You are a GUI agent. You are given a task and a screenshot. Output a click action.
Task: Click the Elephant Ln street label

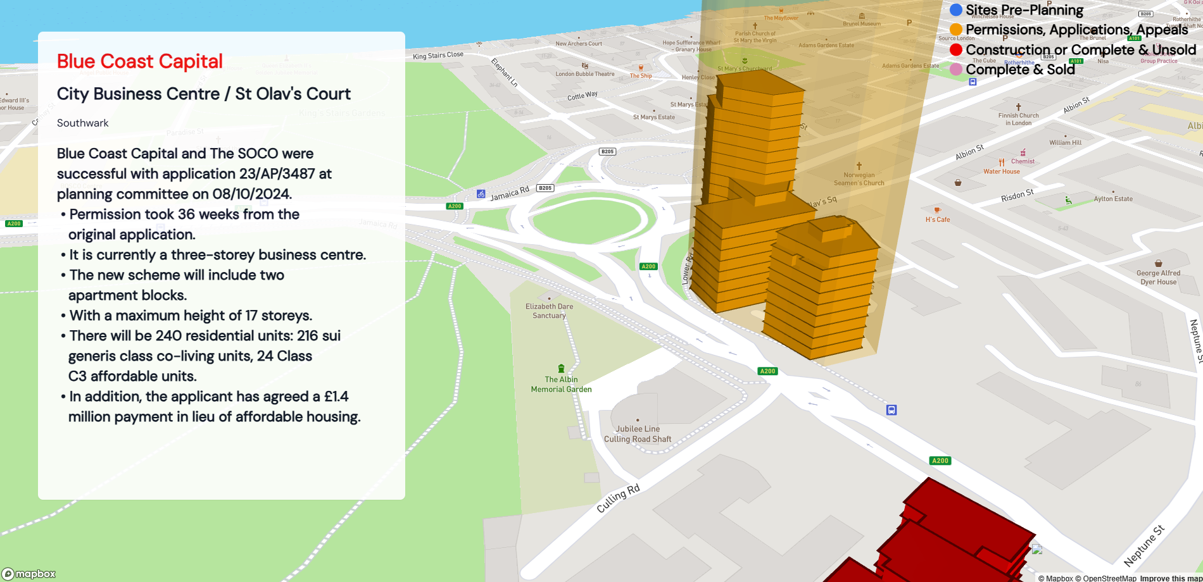click(x=505, y=72)
